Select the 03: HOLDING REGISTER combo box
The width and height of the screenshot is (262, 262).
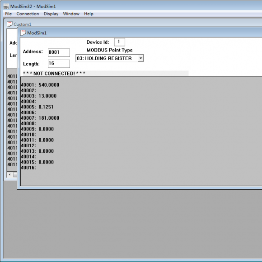tap(110, 58)
